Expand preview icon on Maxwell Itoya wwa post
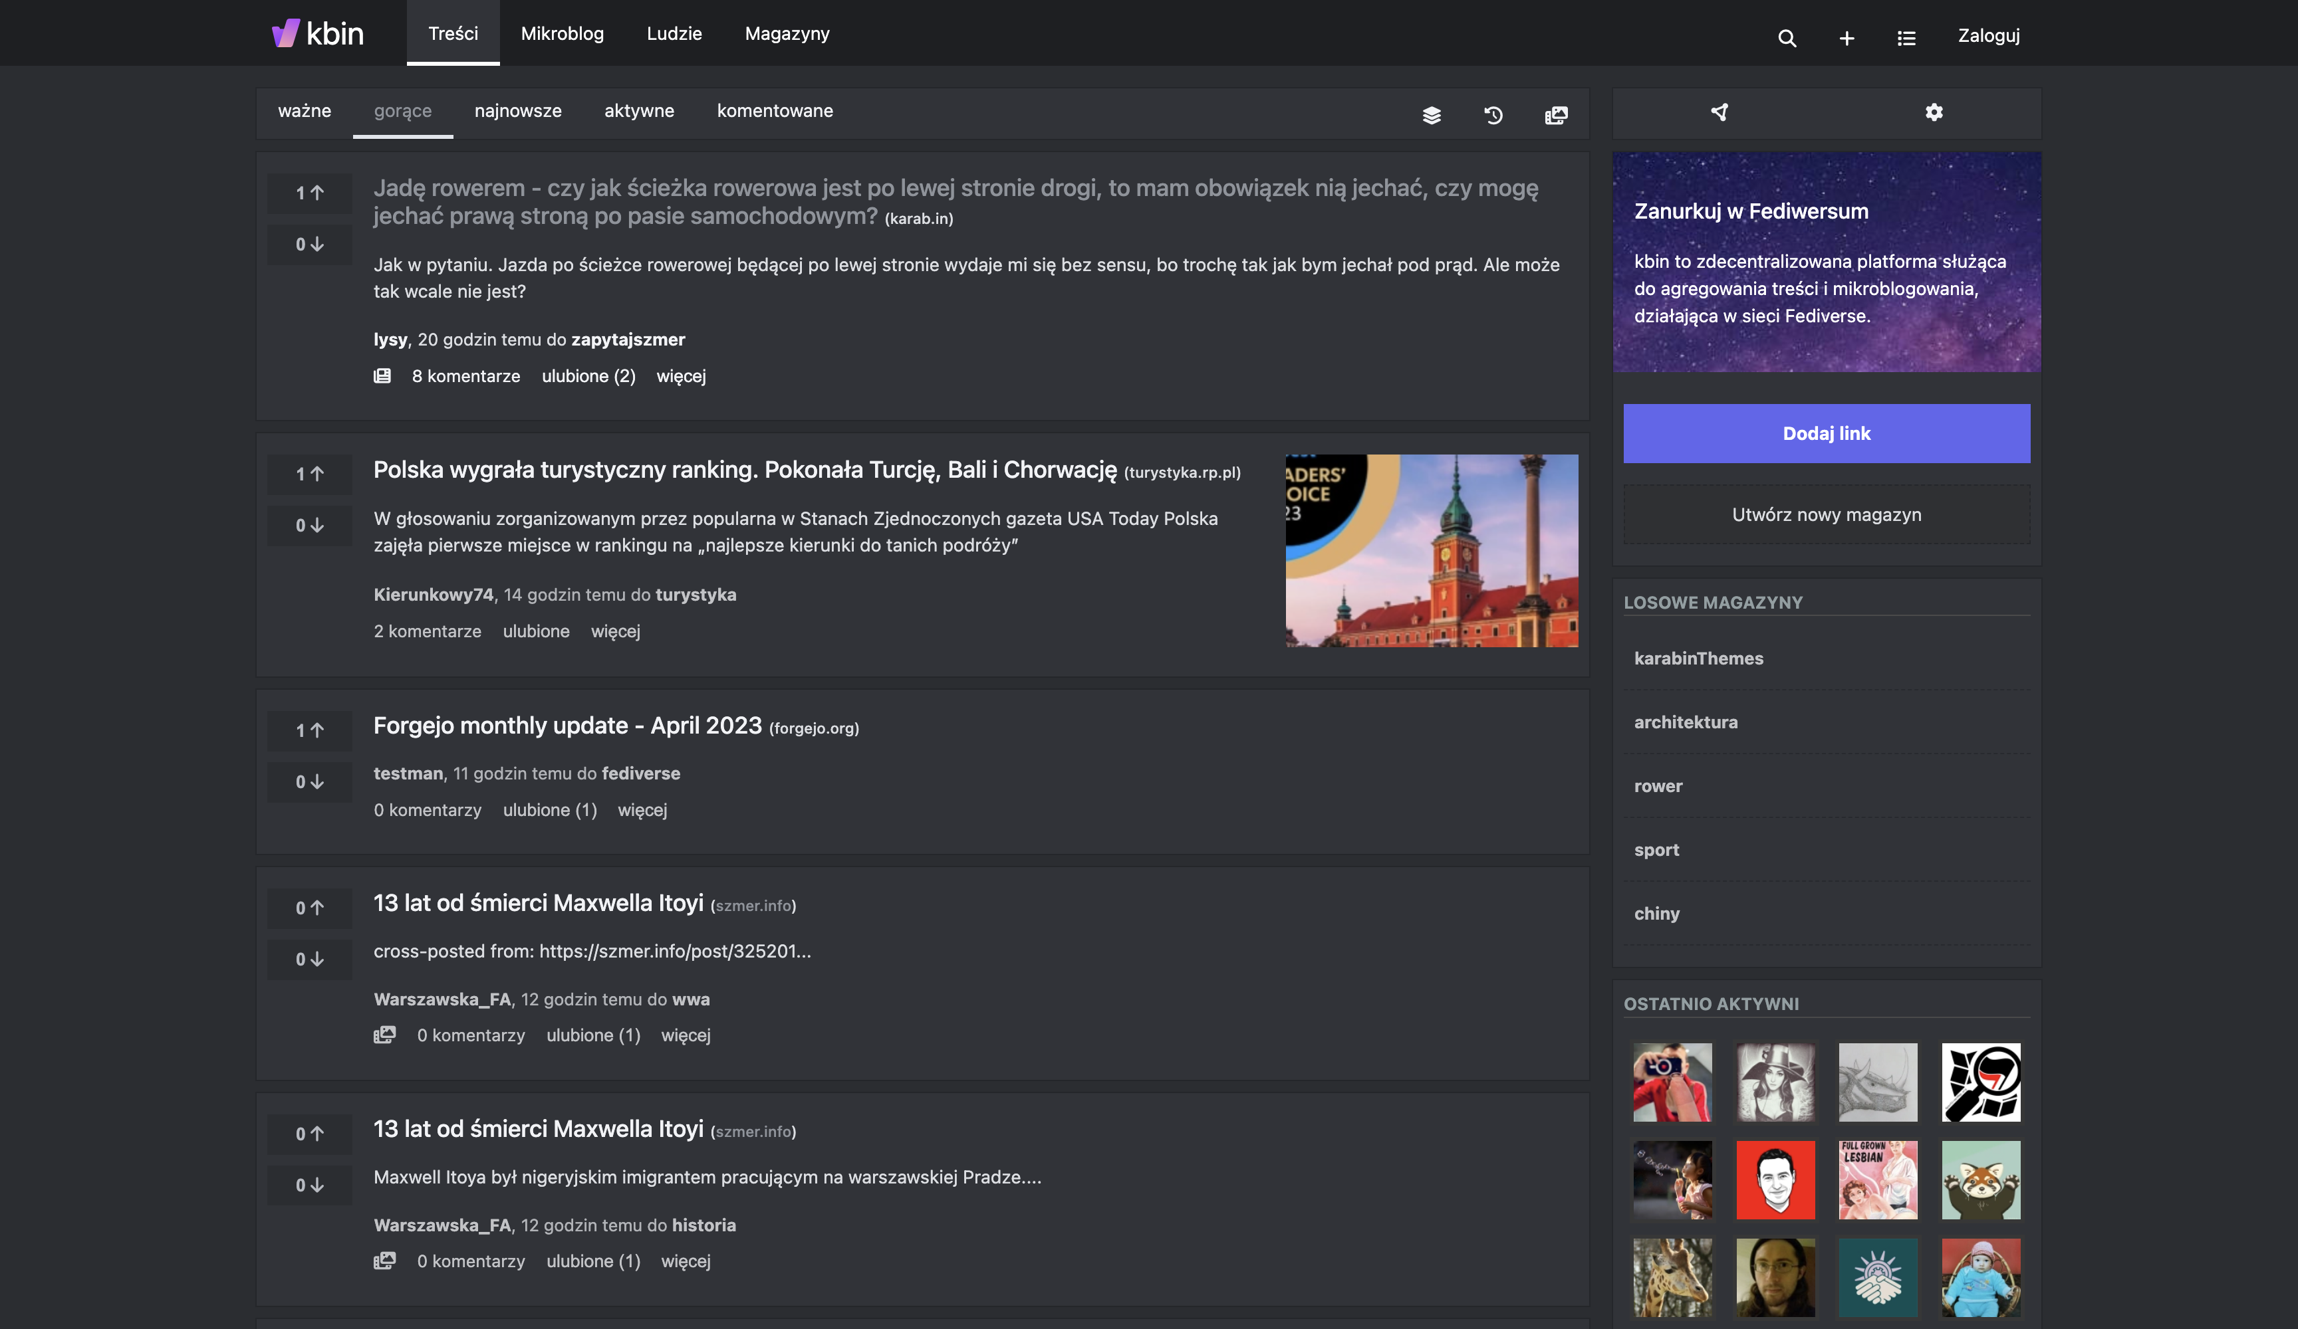 (x=385, y=1035)
